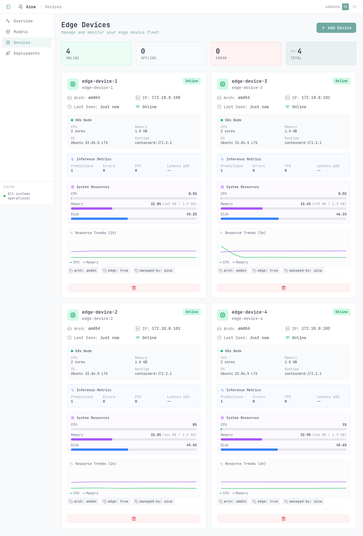
Task: Click the Add Device button
Action: tap(336, 28)
